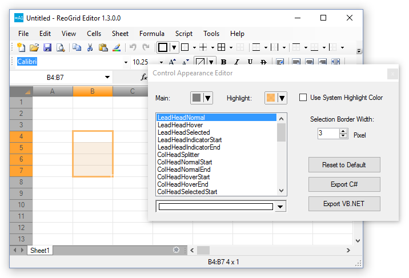Click the Reset to Default button
This screenshot has height=278, width=409.
coord(344,165)
